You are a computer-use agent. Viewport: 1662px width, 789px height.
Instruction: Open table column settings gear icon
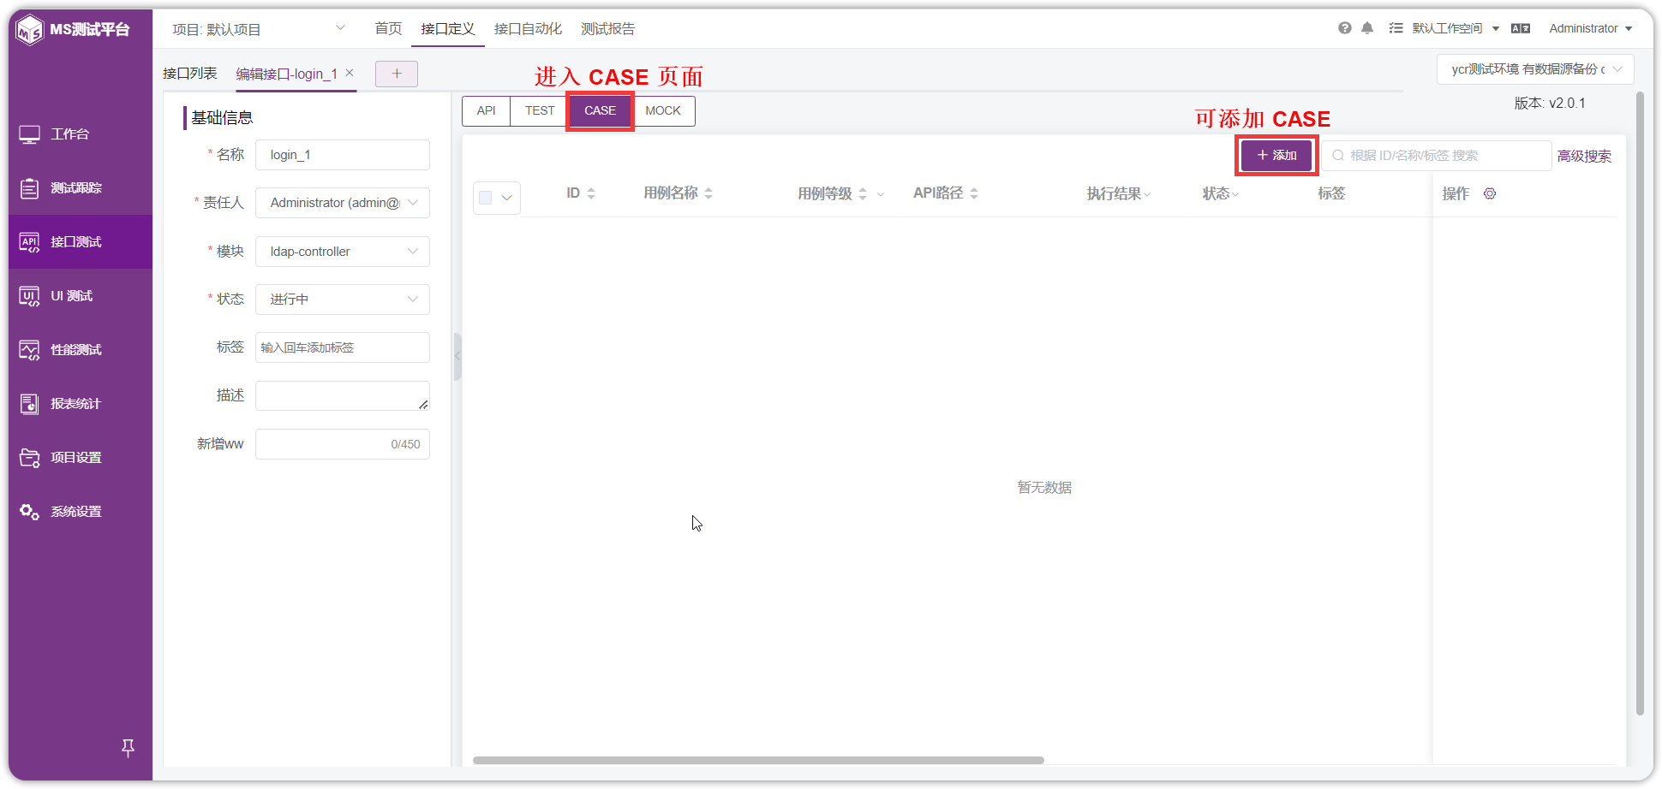pos(1490,193)
